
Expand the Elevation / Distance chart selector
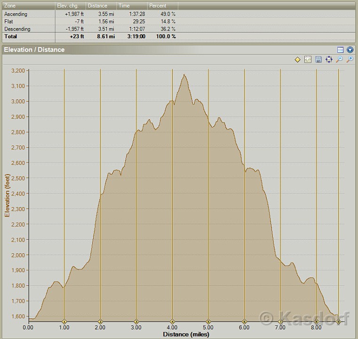coord(34,49)
